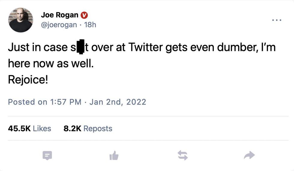Like the post with thumbs-up icon

pyautogui.click(x=114, y=155)
